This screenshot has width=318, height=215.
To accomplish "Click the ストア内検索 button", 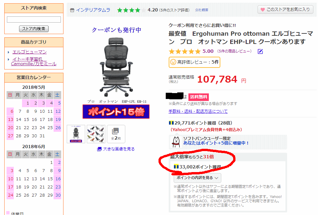I will coord(34,29).
